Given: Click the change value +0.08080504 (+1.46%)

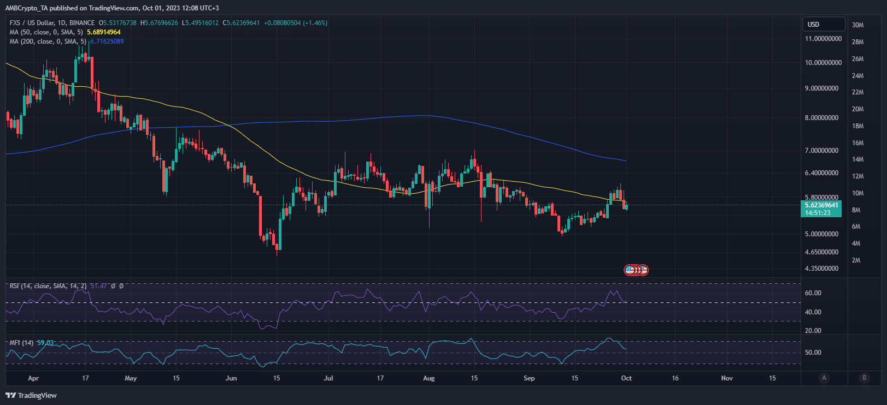Looking at the screenshot, I should (296, 23).
